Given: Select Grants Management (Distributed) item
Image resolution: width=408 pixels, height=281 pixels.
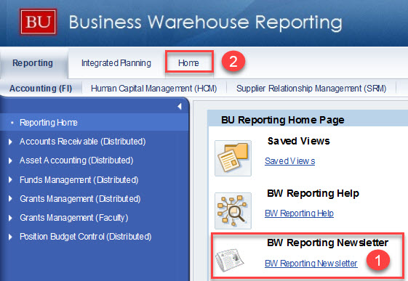Looking at the screenshot, I should [80, 199].
